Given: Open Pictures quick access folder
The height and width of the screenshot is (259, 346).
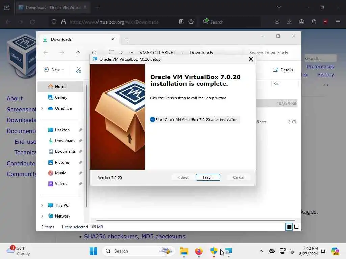Looking at the screenshot, I should pyautogui.click(x=62, y=162).
